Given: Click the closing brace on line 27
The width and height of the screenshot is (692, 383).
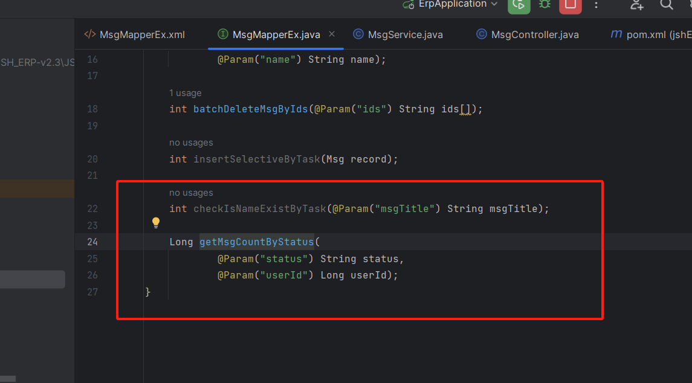Looking at the screenshot, I should click(148, 292).
